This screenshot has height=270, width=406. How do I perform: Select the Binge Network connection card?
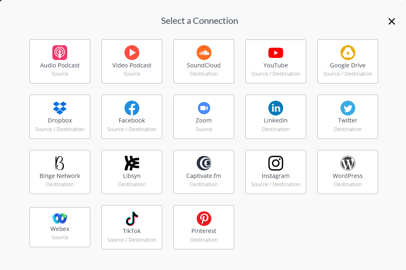pyautogui.click(x=60, y=172)
